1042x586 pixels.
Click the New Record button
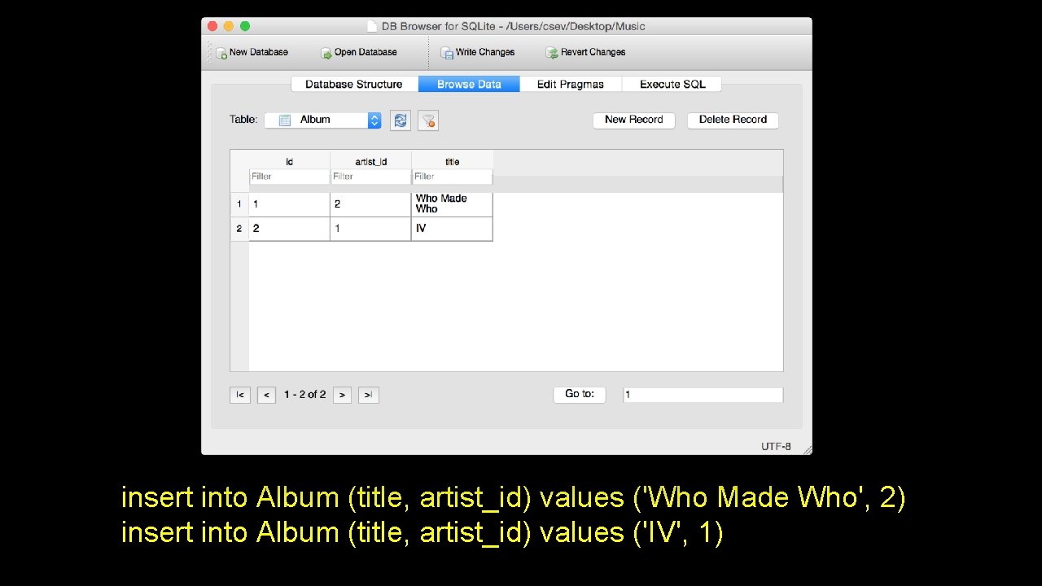[x=634, y=120]
